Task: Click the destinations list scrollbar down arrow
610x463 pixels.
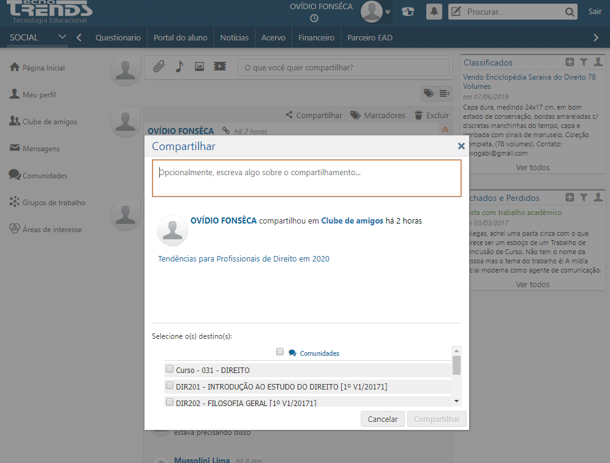Action: click(456, 401)
